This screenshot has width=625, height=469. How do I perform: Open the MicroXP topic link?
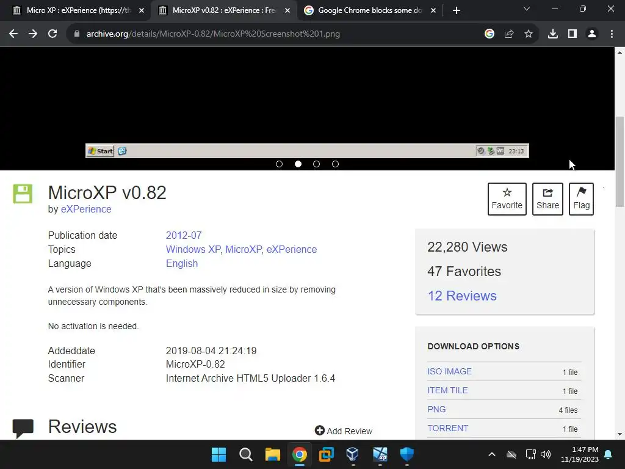[x=244, y=249]
